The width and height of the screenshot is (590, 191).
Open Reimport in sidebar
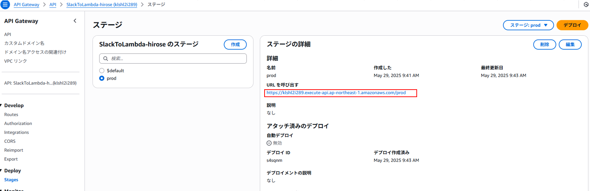pos(14,150)
